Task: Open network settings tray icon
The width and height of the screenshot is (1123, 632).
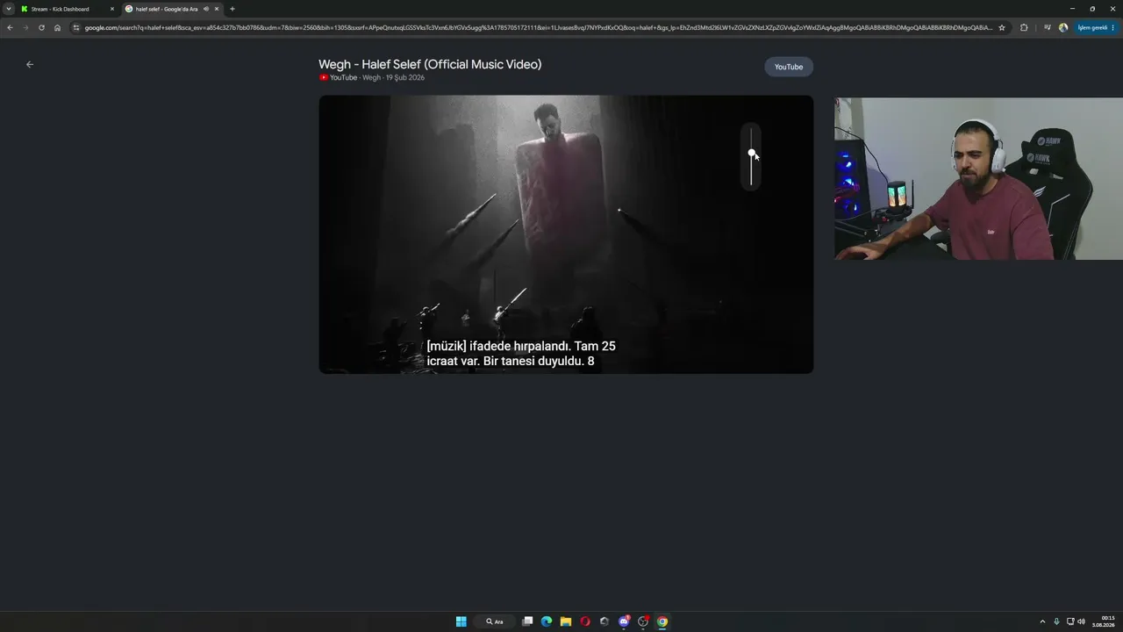Action: point(1070,621)
